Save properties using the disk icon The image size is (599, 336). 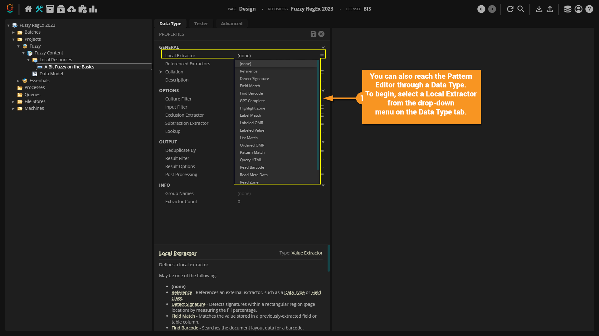tap(313, 34)
